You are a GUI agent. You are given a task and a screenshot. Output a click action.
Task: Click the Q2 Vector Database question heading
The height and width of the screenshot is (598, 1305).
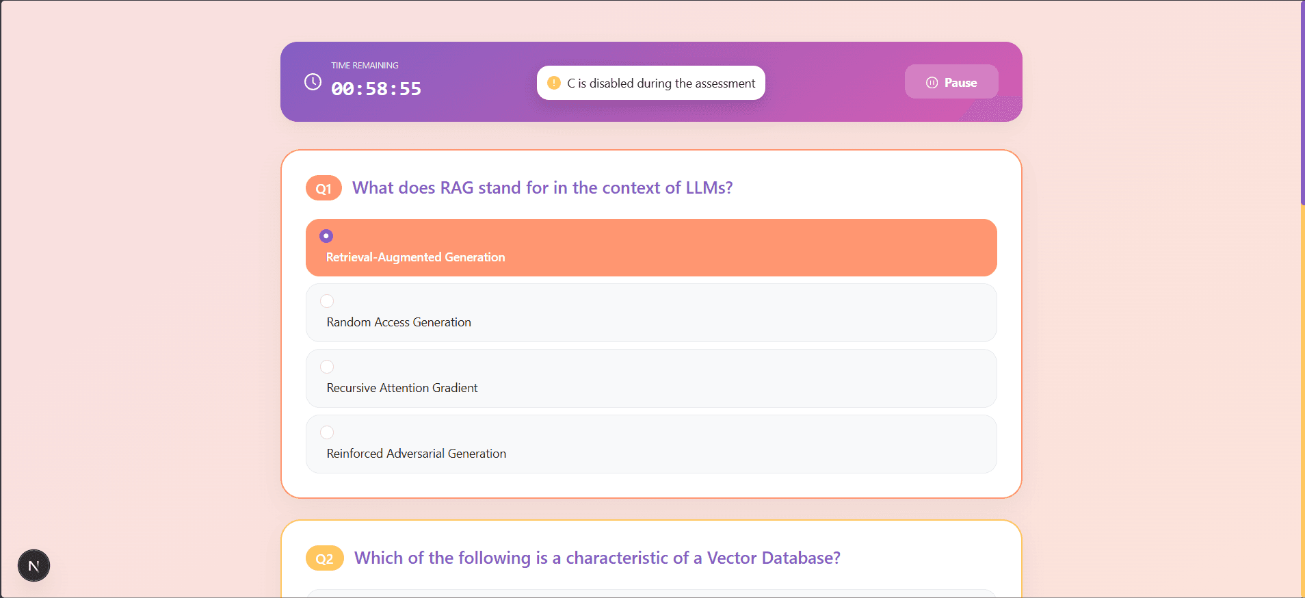[x=597, y=558]
